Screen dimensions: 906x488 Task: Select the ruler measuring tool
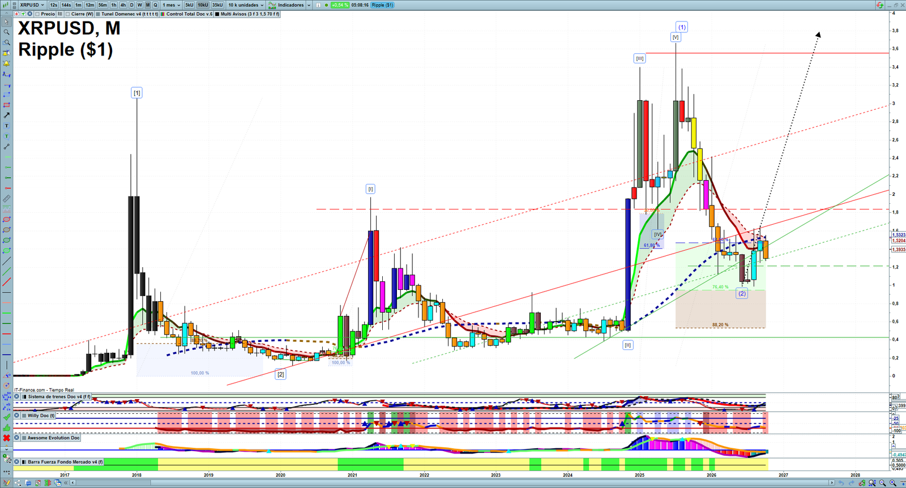[6, 199]
